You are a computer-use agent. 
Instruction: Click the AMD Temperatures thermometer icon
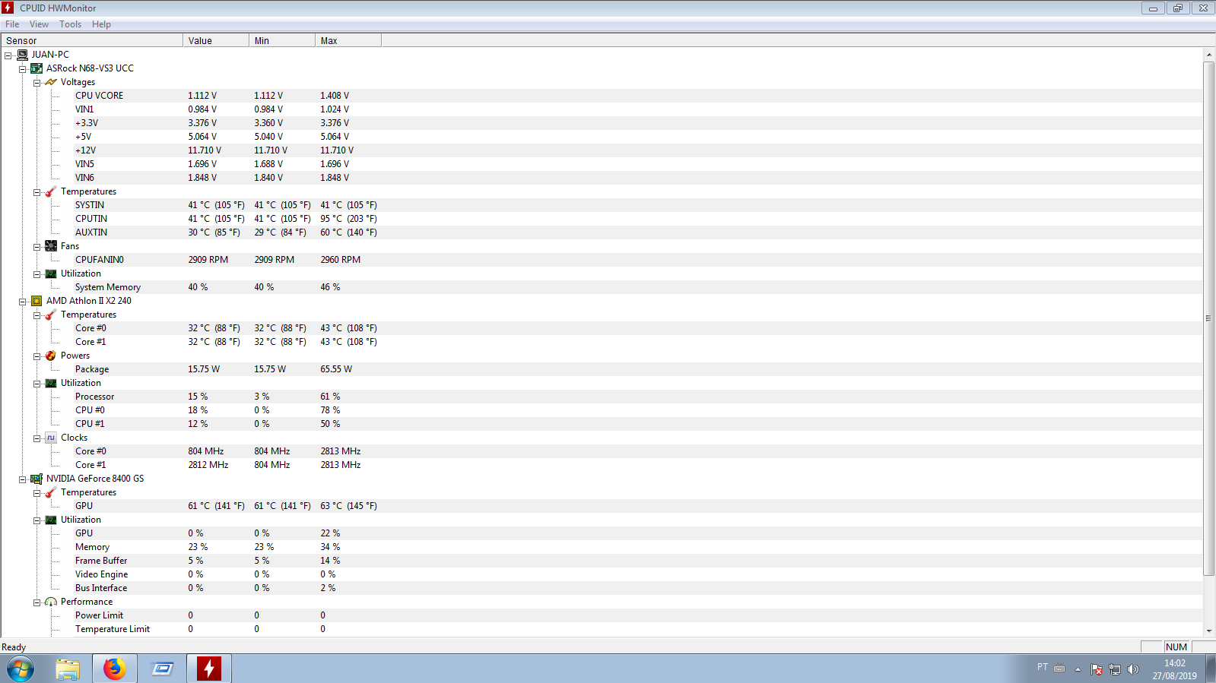coord(51,315)
